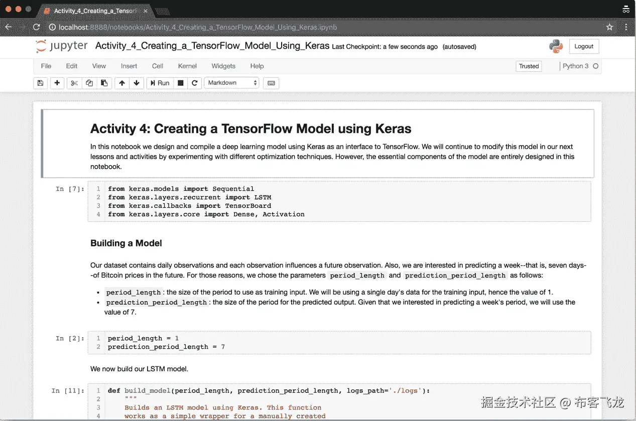Move selected cell down arrow
636x421 pixels.
[136, 83]
